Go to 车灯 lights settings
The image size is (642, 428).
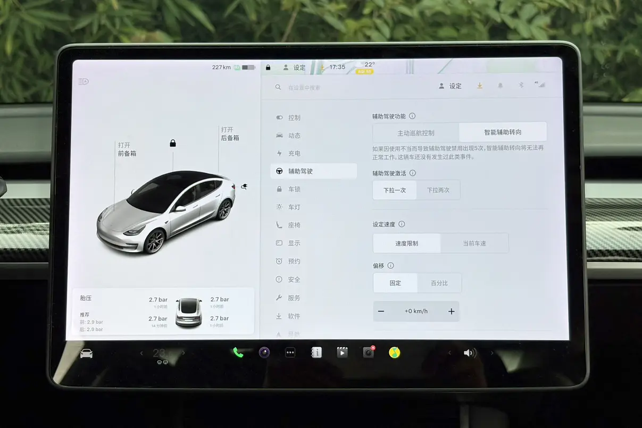pyautogui.click(x=294, y=207)
